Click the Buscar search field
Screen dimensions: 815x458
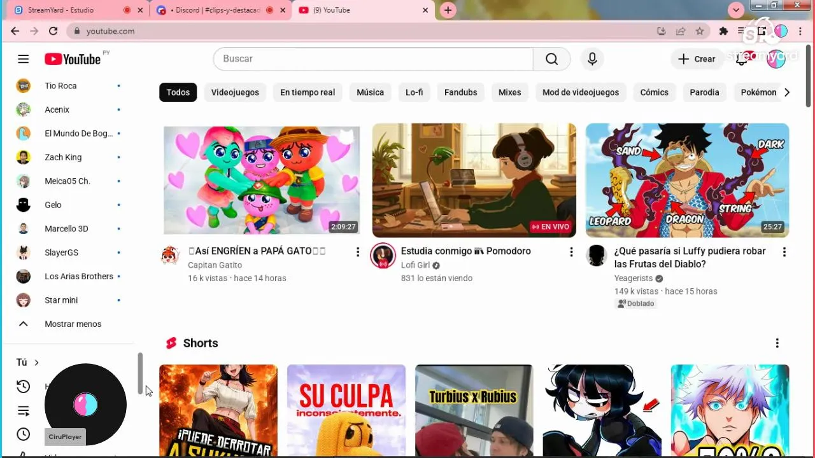pos(373,59)
